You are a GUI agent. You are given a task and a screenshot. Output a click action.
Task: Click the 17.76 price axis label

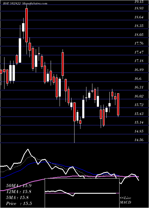(x=139, y=43)
